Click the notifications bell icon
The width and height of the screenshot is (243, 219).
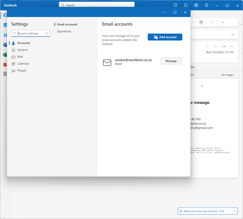tap(186, 5)
